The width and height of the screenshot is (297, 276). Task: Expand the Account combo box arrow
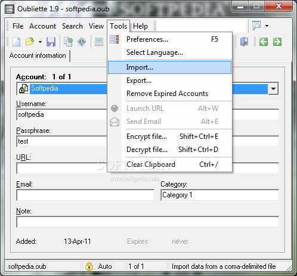pyautogui.click(x=273, y=89)
